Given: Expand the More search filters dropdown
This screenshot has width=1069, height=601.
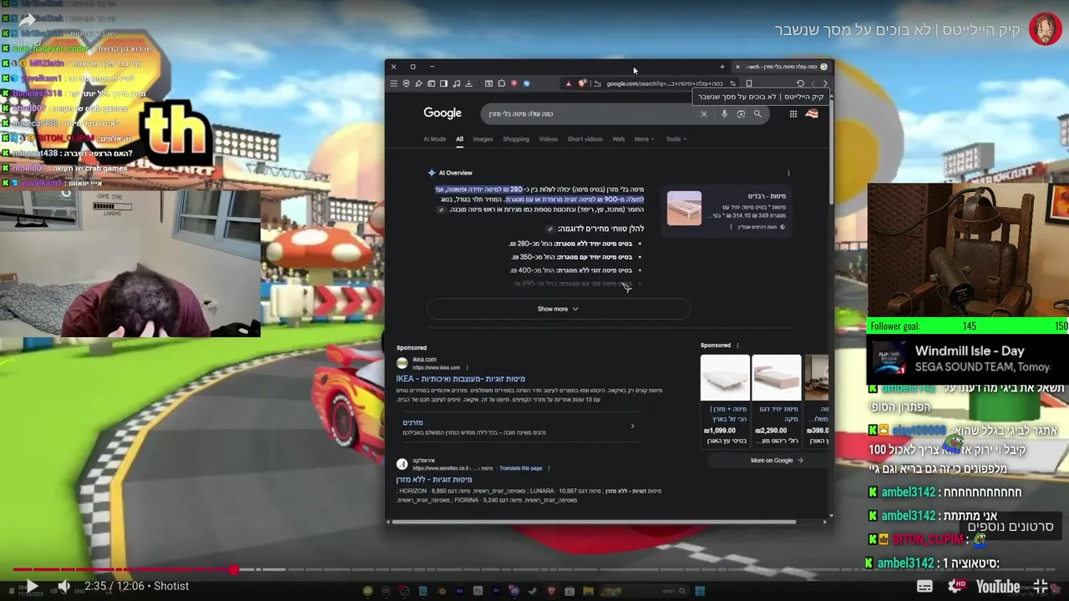Looking at the screenshot, I should point(644,139).
